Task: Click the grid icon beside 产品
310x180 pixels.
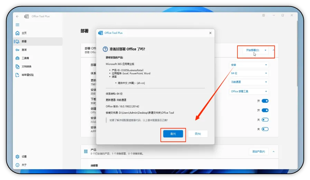Action: point(86,151)
